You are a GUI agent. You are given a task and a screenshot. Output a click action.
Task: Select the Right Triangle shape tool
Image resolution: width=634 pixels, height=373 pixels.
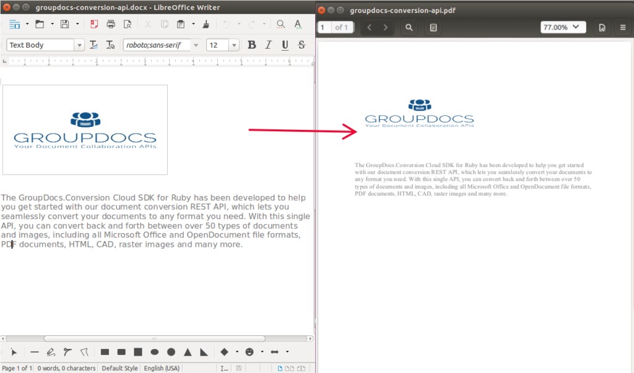(x=204, y=352)
